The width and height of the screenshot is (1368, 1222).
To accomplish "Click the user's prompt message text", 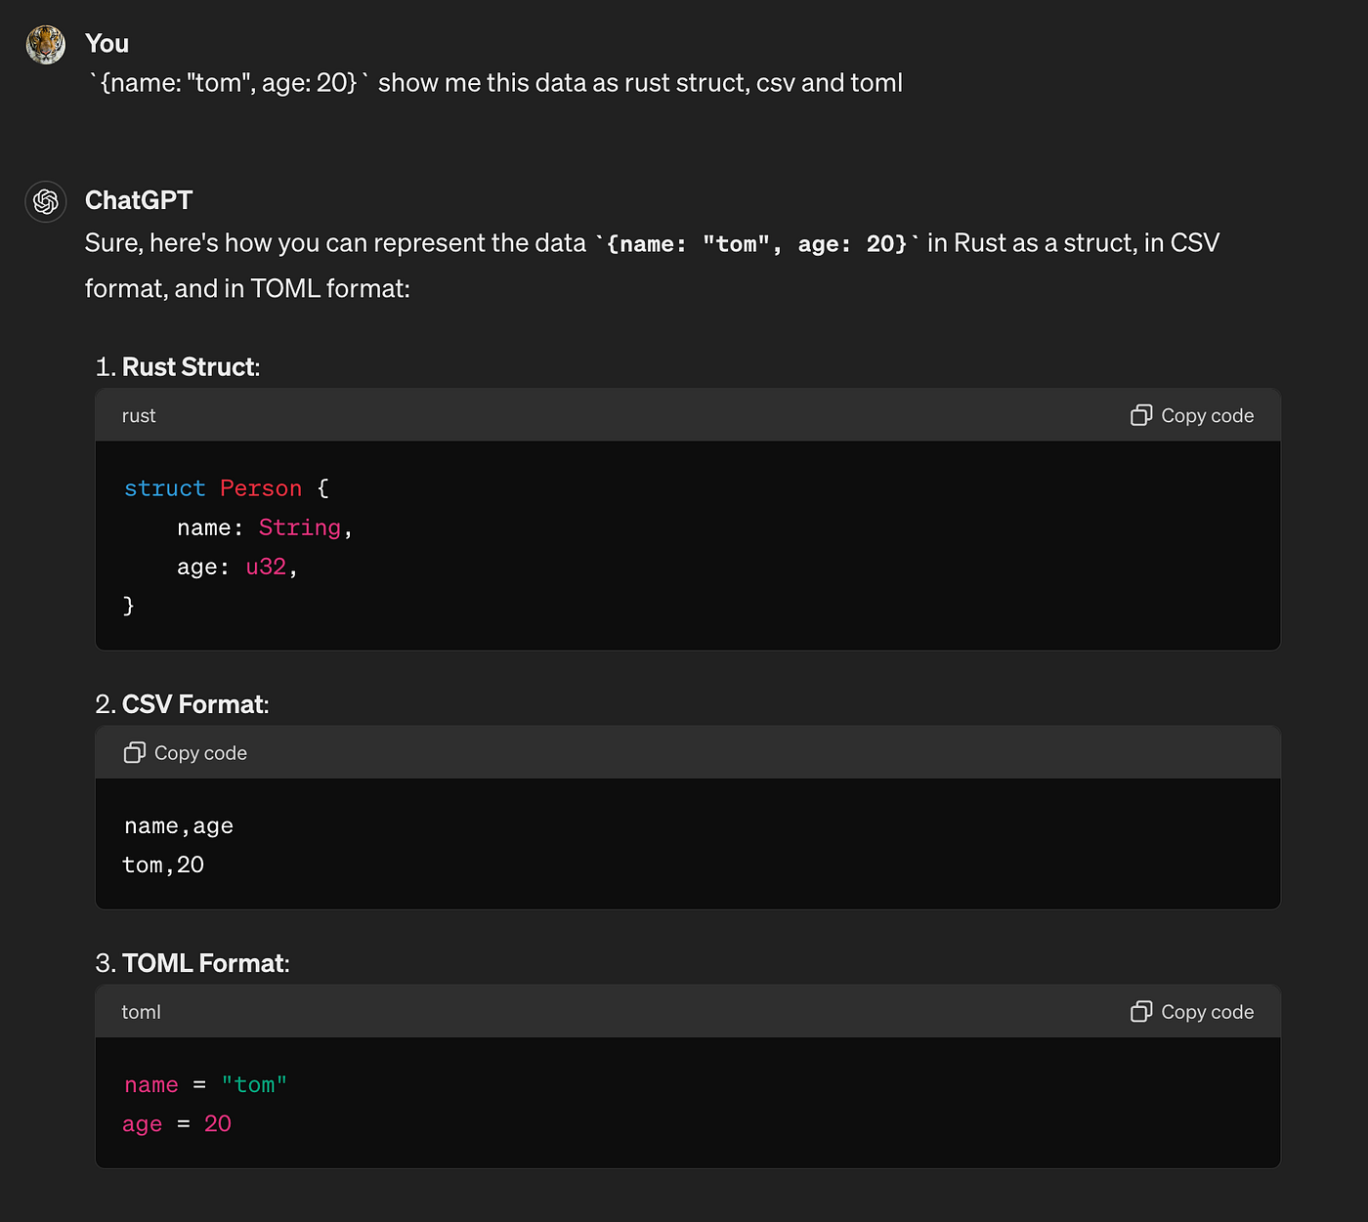I will (x=496, y=83).
